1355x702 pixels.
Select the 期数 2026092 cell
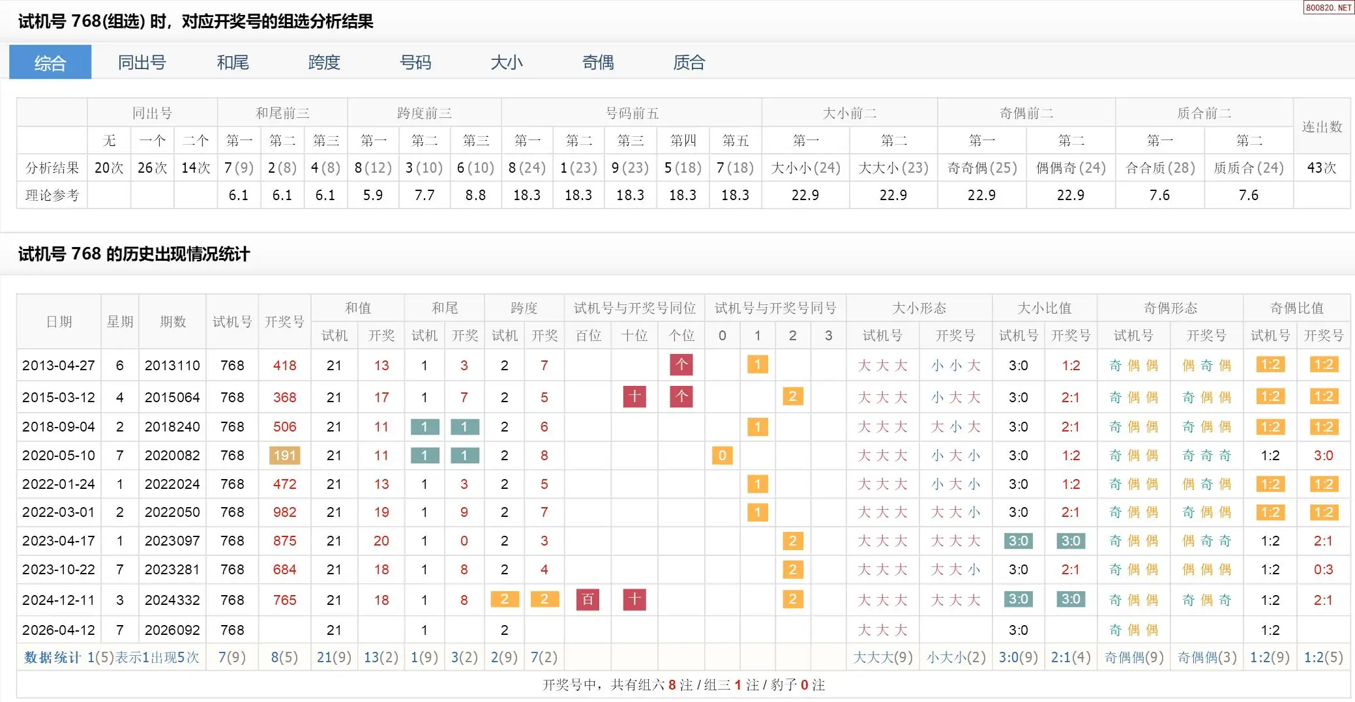tap(172, 630)
